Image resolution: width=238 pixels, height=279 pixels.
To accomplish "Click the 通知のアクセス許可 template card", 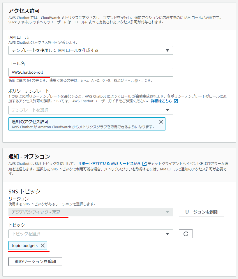I will (x=87, y=124).
